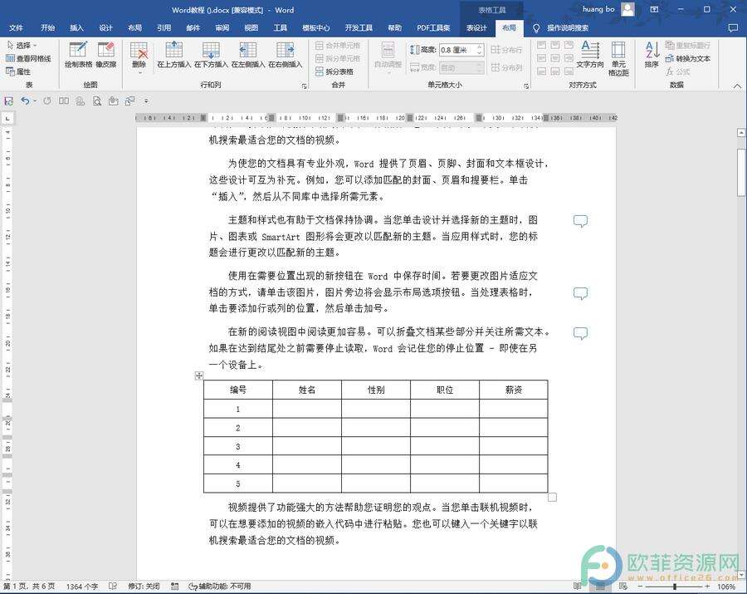Viewport: 747px width, 594px height.
Task: Click the Sort (排序) A-Z button
Action: coord(652,55)
